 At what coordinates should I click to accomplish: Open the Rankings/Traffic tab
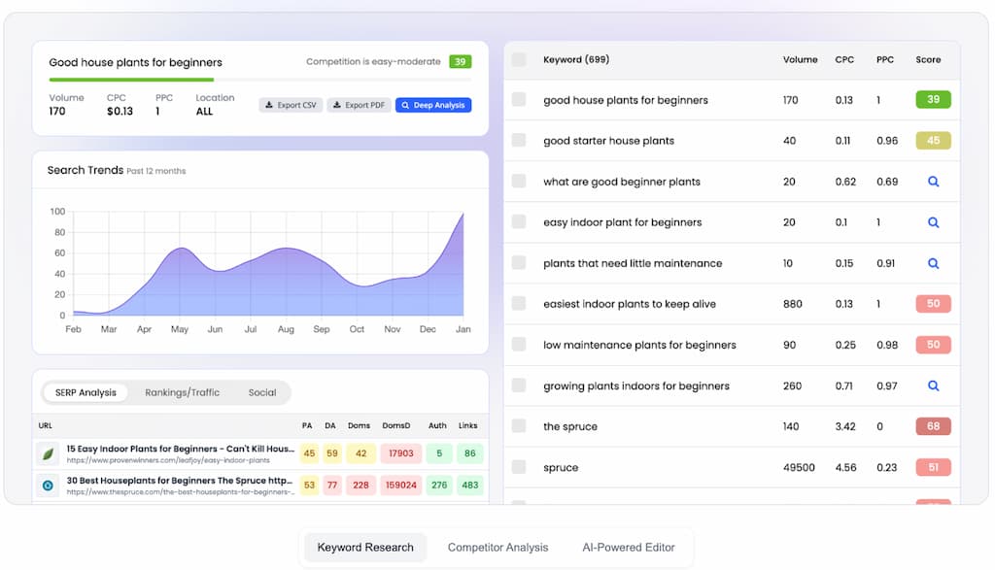click(x=182, y=392)
